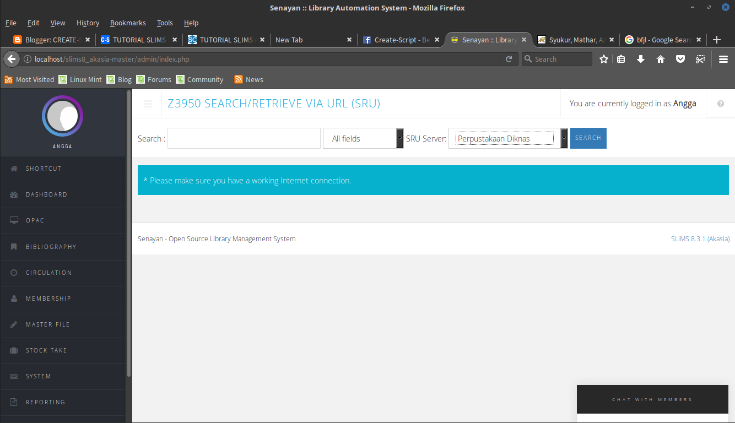Screen dimensions: 735x423
Task: Click the blue SEARCH button
Action: (588, 138)
